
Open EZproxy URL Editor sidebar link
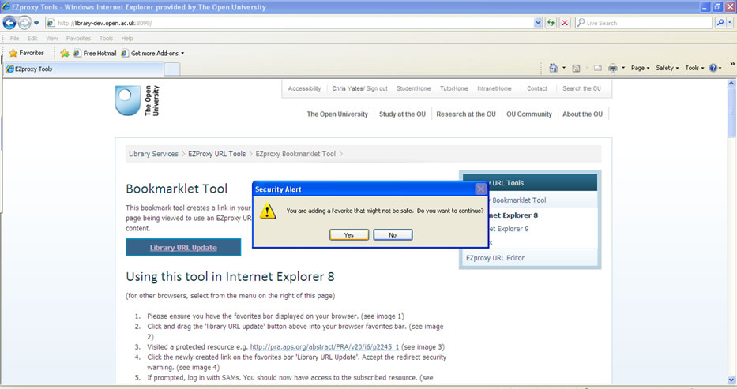pyautogui.click(x=495, y=257)
